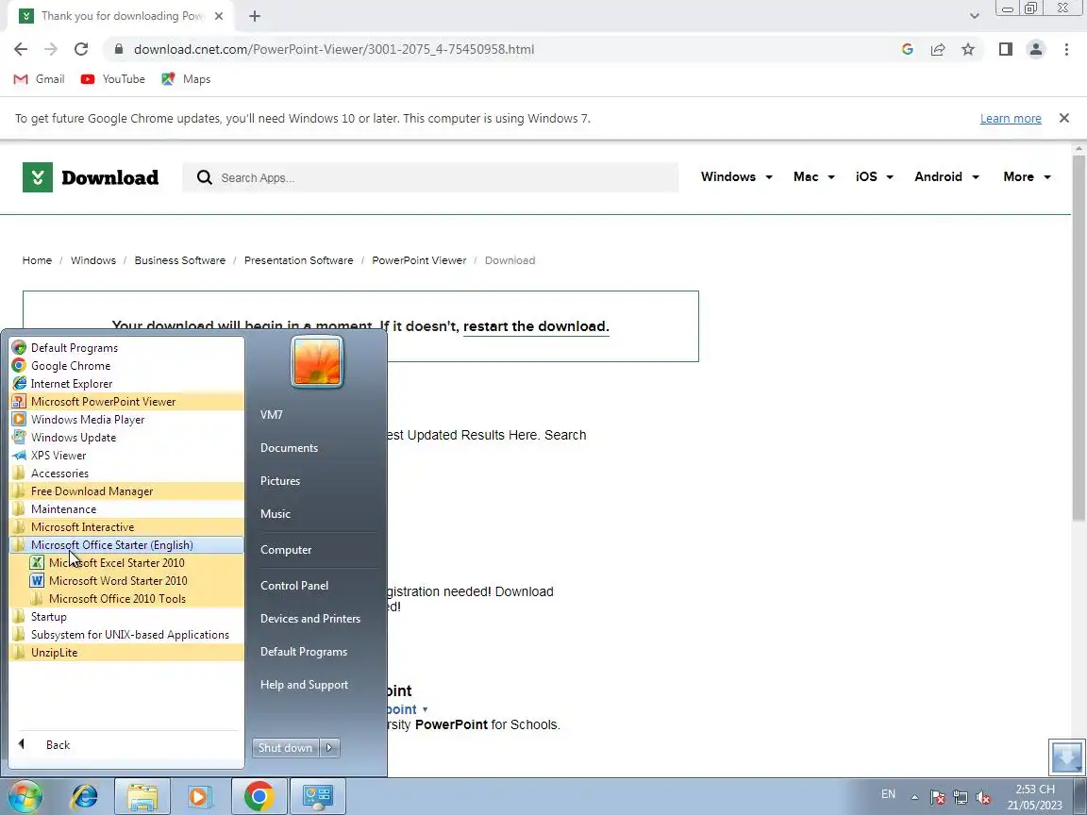Click the user account picture
The width and height of the screenshot is (1087, 815).
tap(317, 362)
